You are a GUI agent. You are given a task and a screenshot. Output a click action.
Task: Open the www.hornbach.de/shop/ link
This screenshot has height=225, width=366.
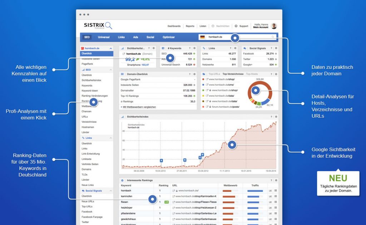click(x=222, y=79)
